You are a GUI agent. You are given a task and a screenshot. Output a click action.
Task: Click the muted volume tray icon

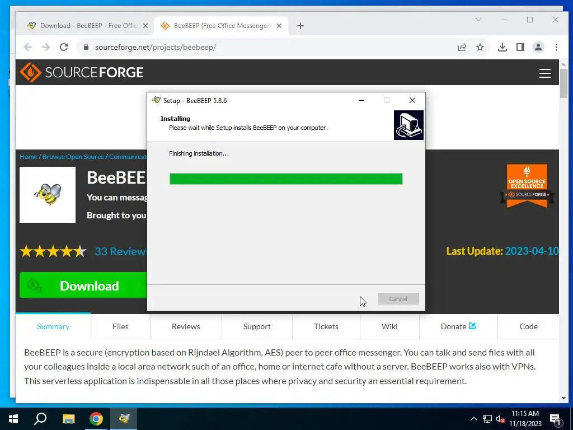coord(501,419)
